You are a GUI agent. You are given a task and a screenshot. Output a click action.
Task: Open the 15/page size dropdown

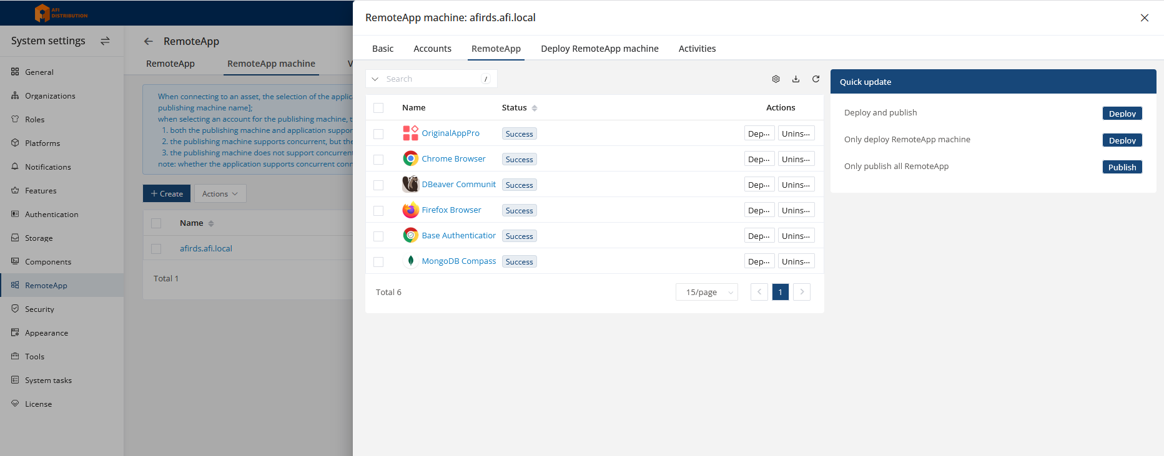(706, 292)
